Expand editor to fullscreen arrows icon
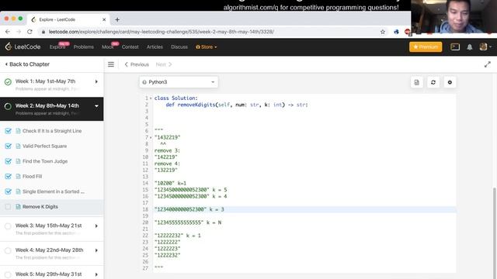The height and width of the screenshot is (279, 497). (x=488, y=64)
